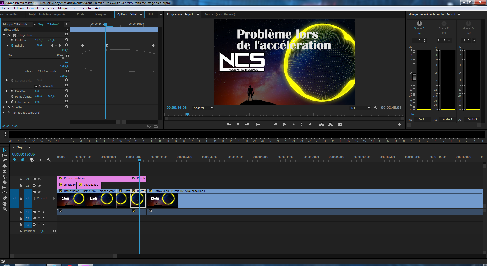Toggle V3 track visibility eye
This screenshot has height=266, width=487.
39,179
